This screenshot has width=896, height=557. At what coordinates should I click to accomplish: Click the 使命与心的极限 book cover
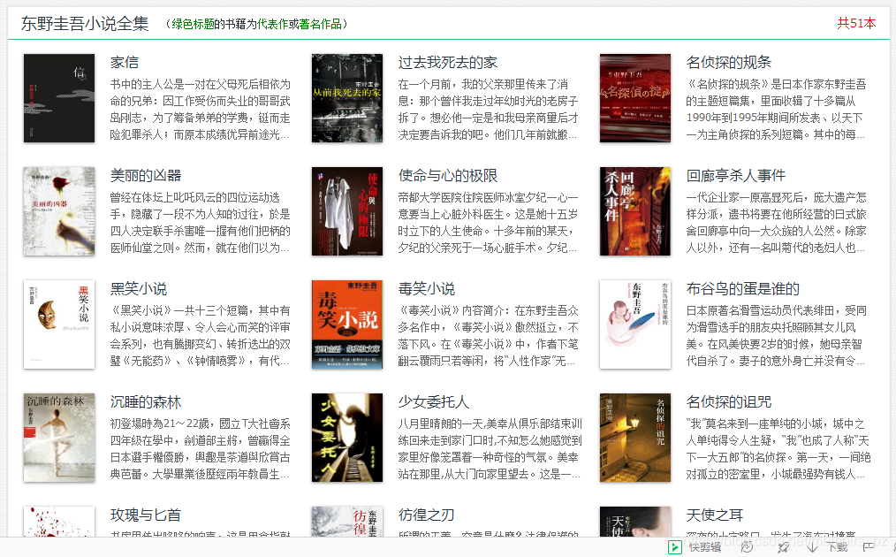coord(347,211)
